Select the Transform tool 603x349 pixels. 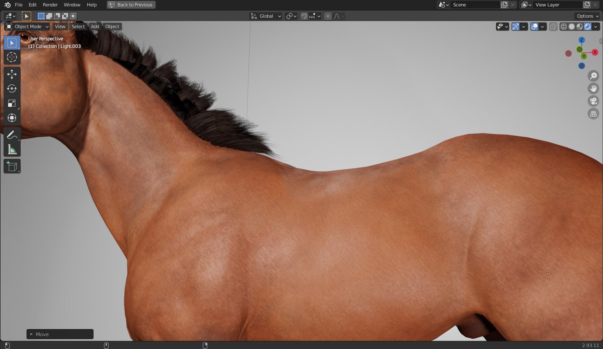[x=12, y=118]
